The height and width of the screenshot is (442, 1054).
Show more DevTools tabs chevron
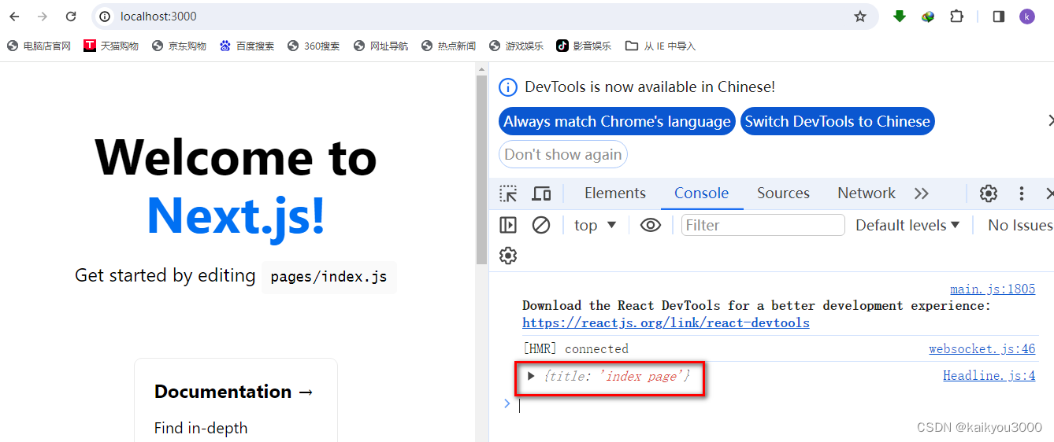(x=922, y=193)
